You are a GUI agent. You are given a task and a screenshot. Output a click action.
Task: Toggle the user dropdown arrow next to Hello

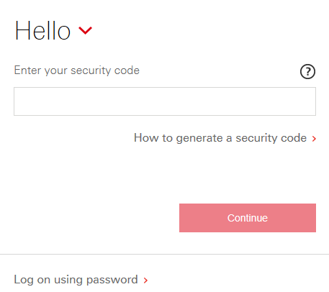(85, 31)
